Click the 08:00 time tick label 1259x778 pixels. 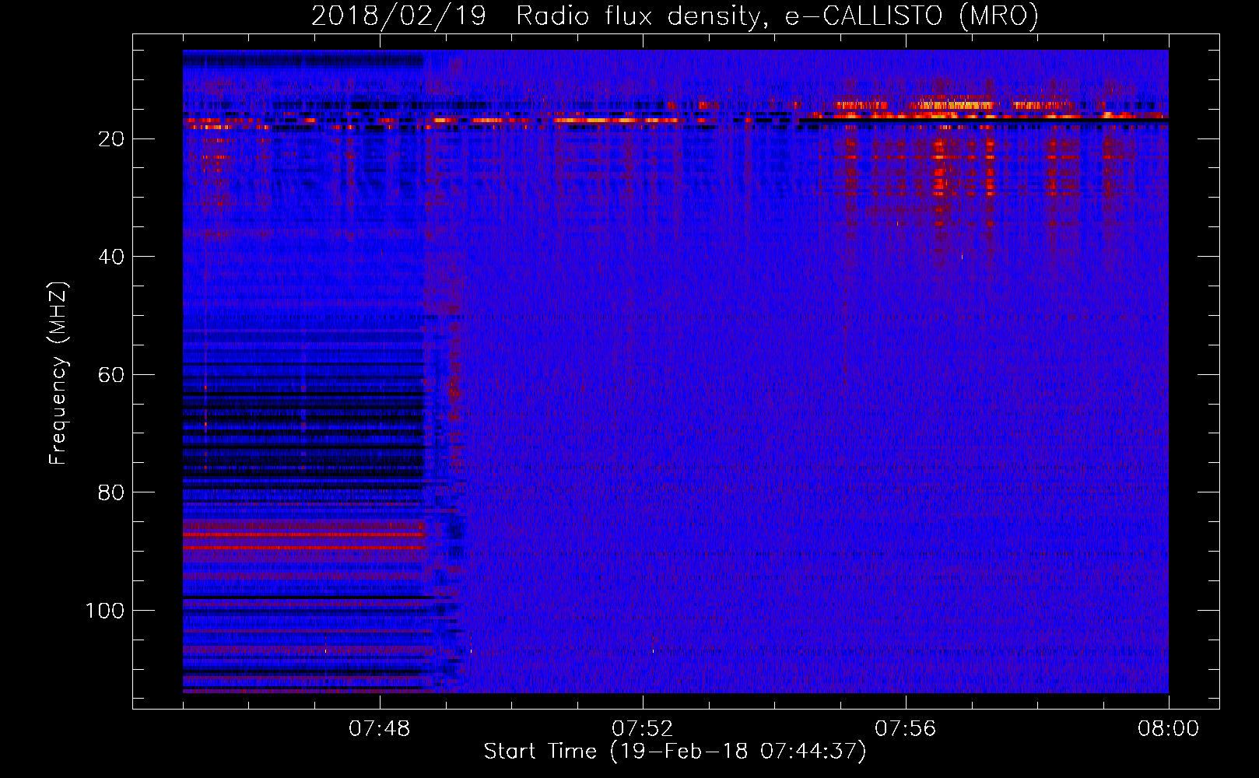point(1169,729)
